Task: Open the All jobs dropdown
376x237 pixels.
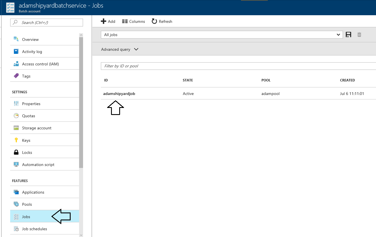Action: tap(222, 35)
